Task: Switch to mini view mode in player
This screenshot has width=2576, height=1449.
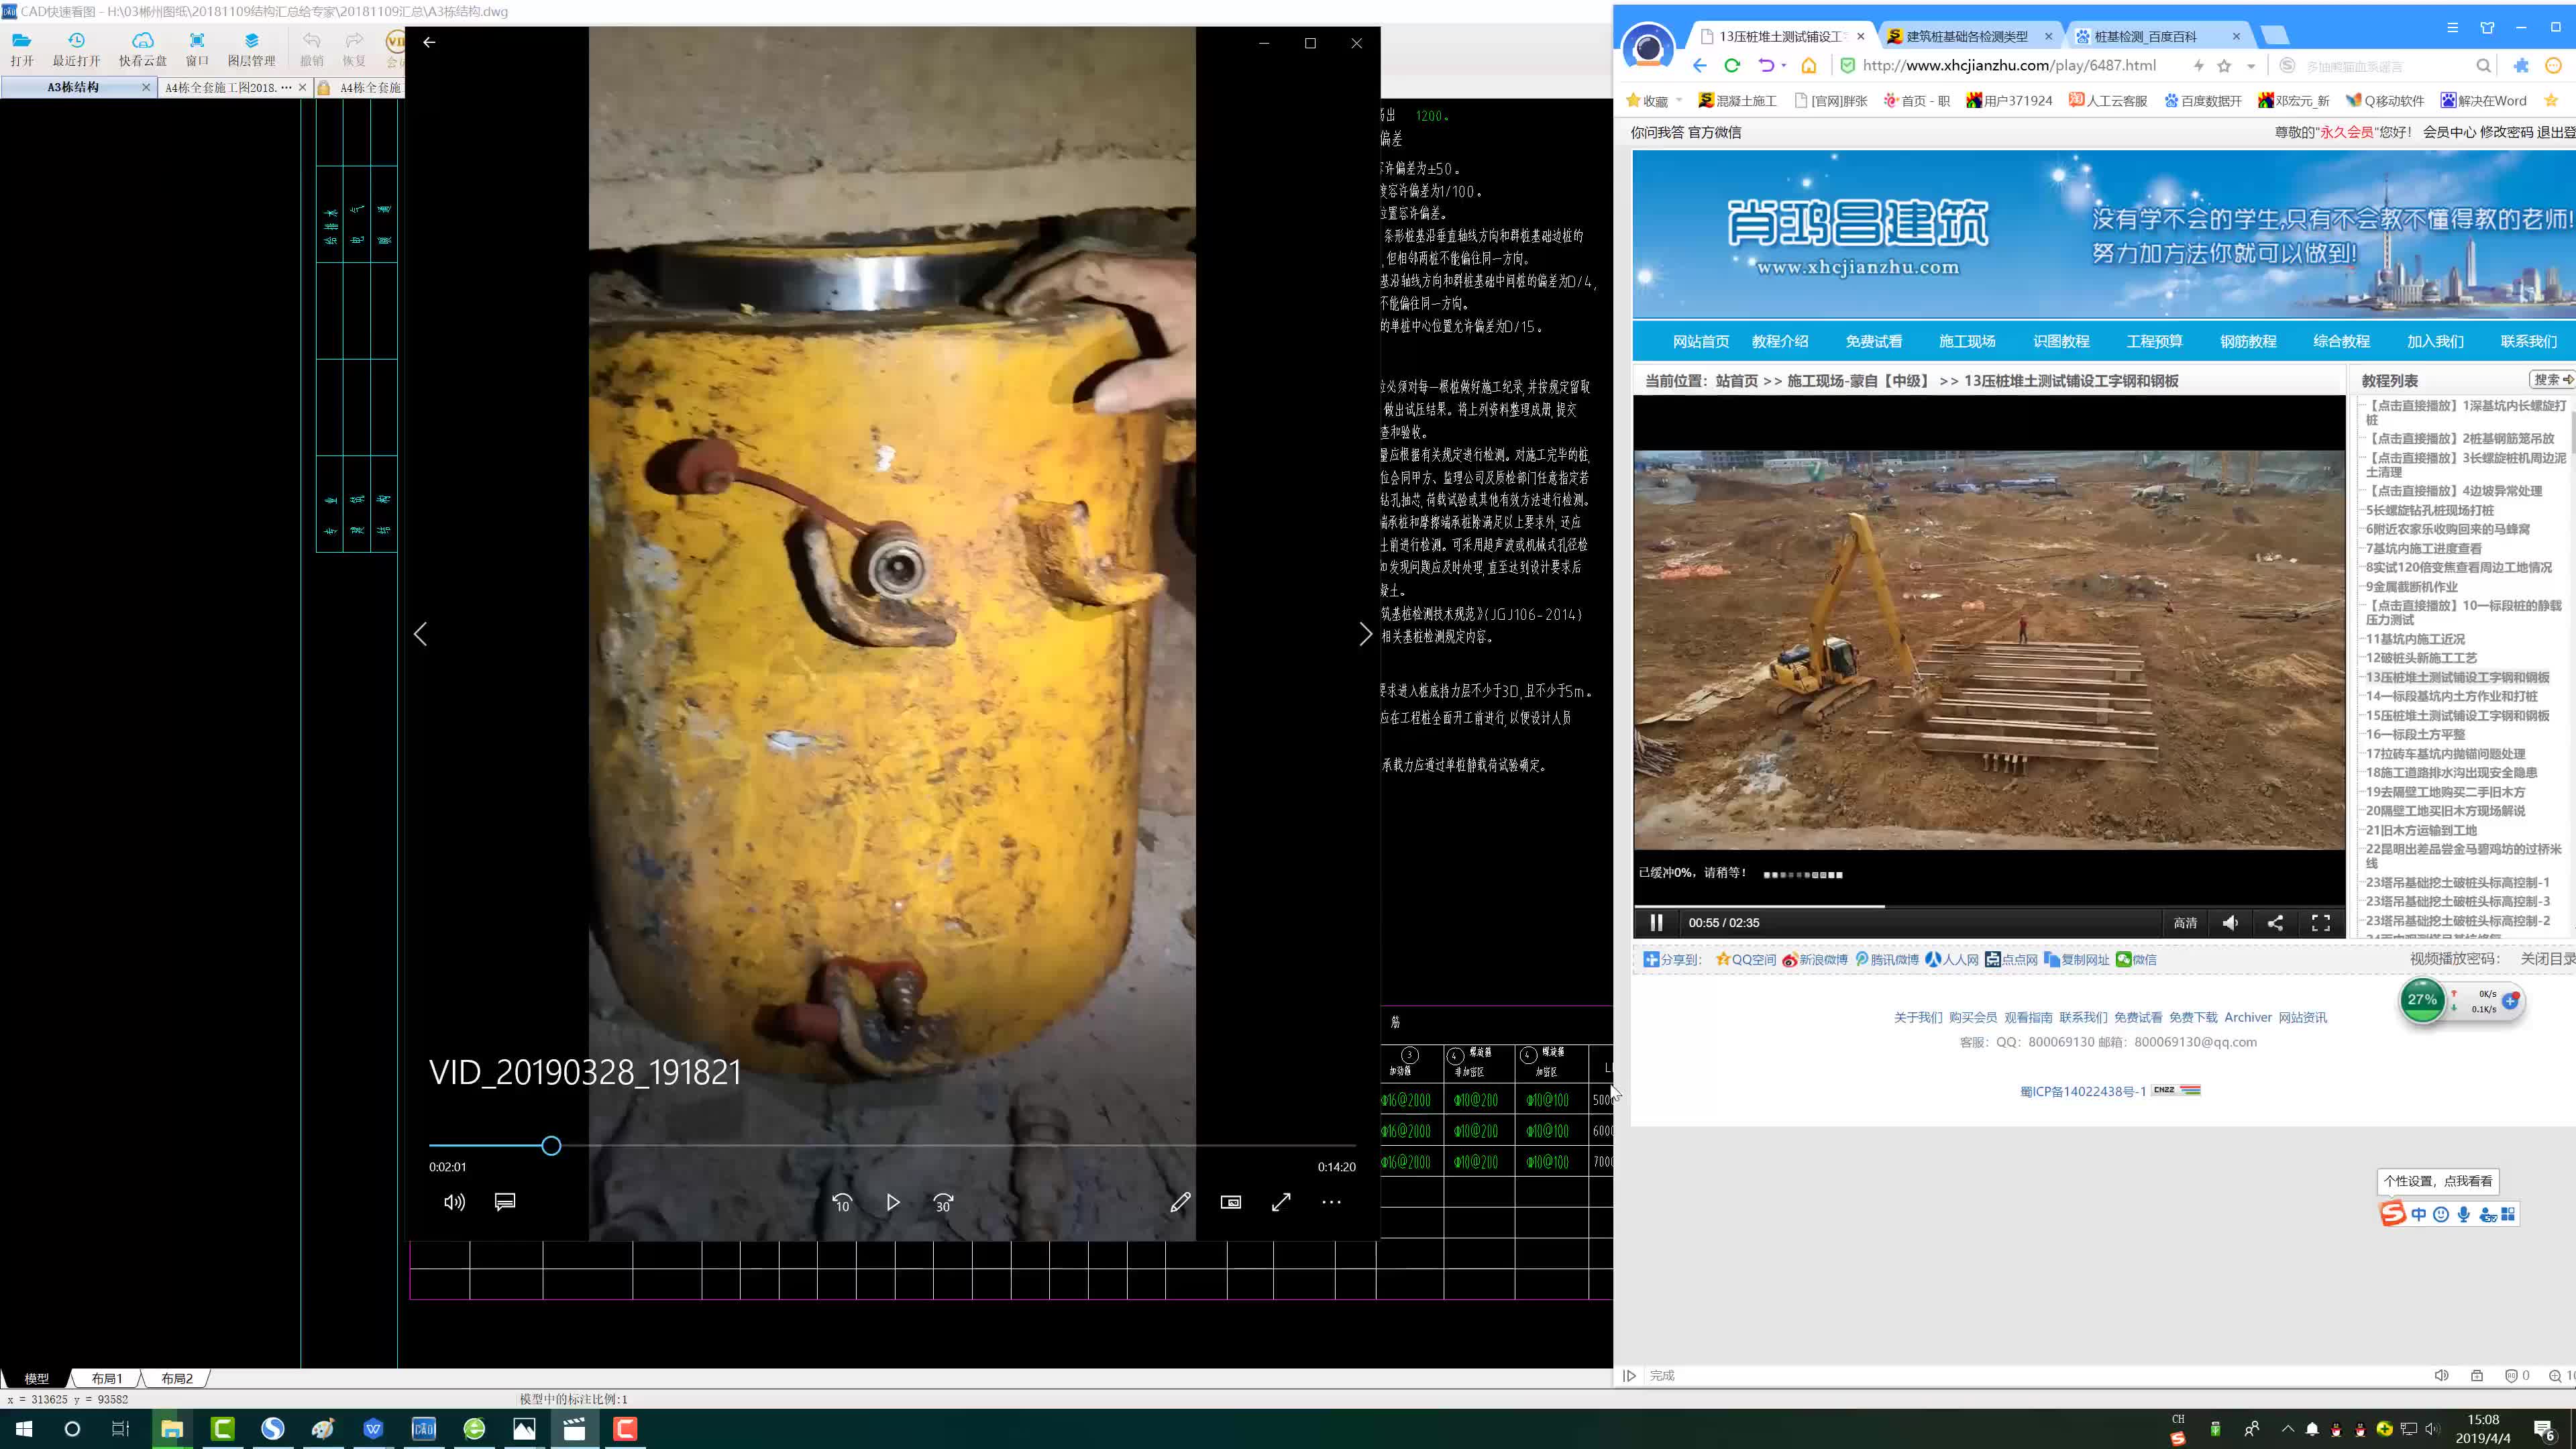Action: (x=1231, y=1202)
